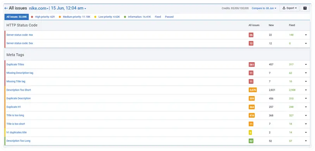Expand the Title is too long row arrow

pos(306,115)
